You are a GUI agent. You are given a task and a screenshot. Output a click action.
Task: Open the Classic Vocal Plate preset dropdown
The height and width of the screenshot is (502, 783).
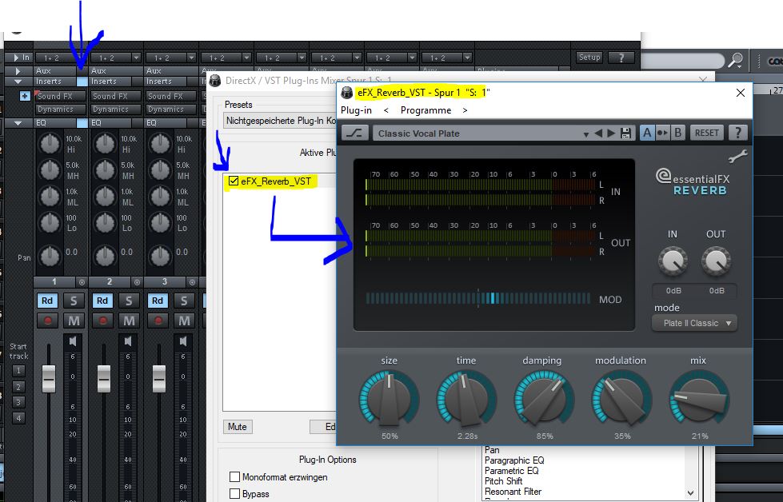coord(585,133)
